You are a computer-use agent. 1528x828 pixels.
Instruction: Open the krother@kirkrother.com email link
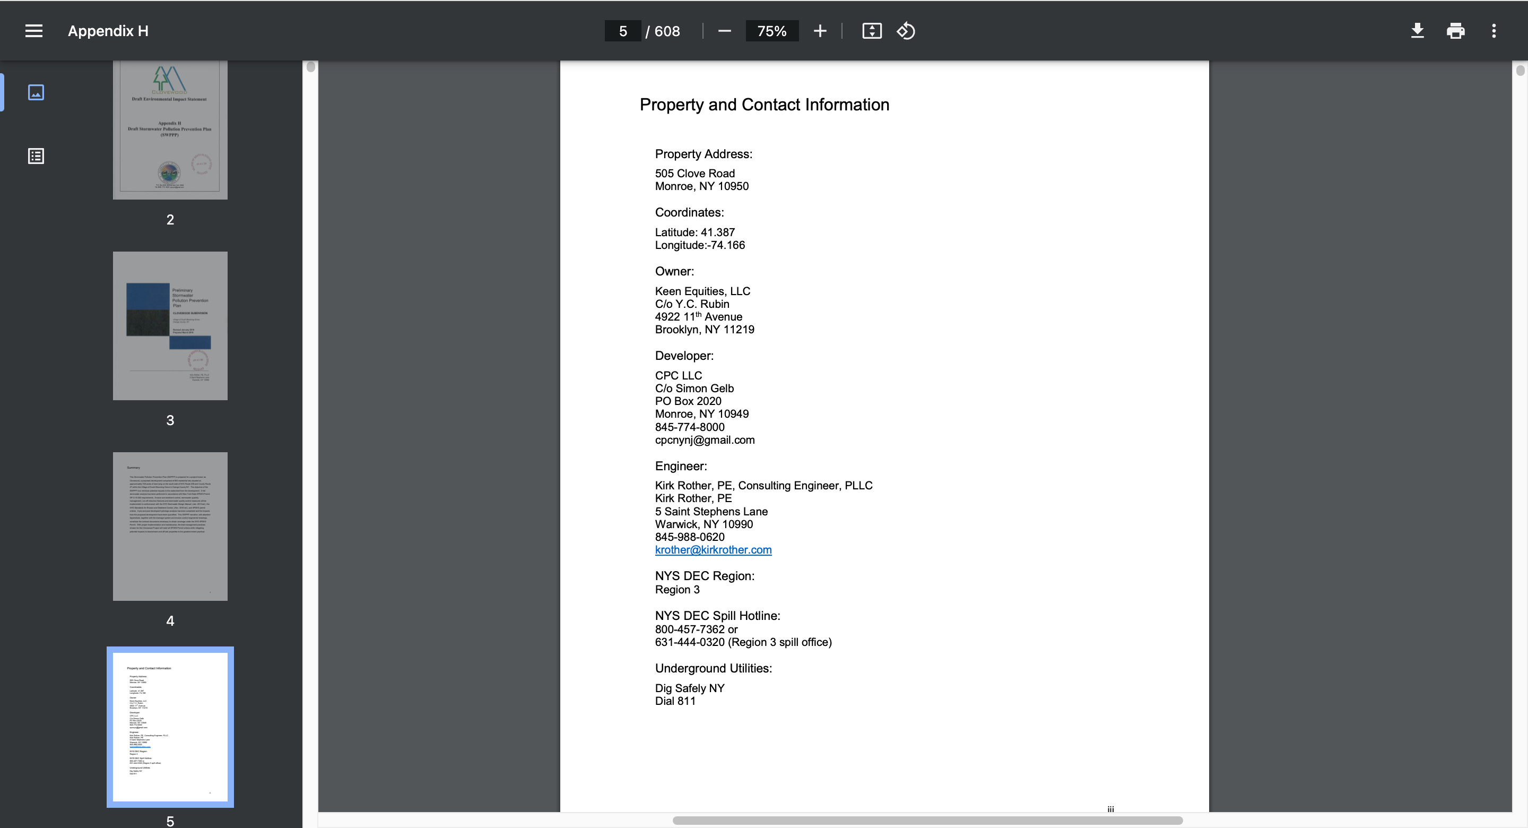(x=713, y=550)
